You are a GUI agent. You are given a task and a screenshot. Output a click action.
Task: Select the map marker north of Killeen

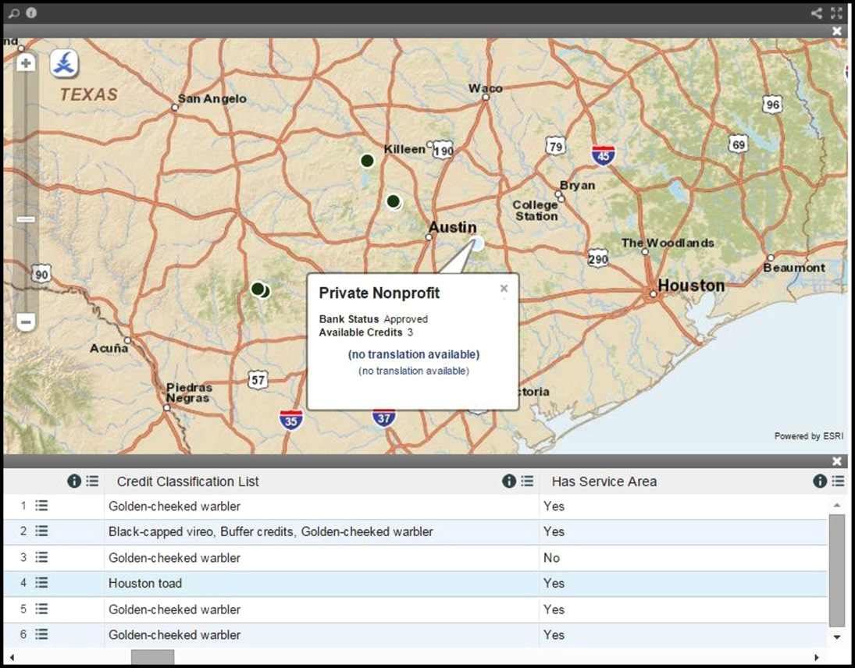[x=367, y=161]
